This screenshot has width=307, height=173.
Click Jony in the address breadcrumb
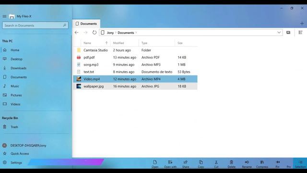pos(110,33)
